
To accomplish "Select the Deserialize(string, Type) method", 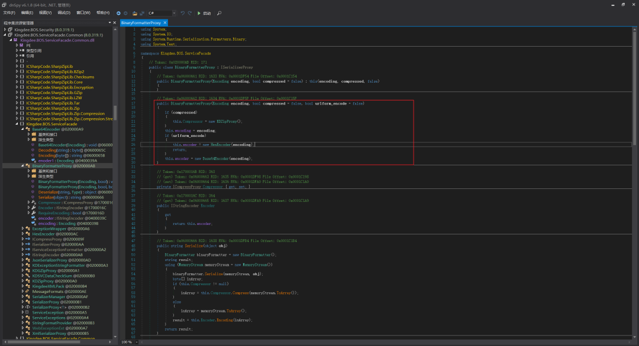I will click(75, 192).
